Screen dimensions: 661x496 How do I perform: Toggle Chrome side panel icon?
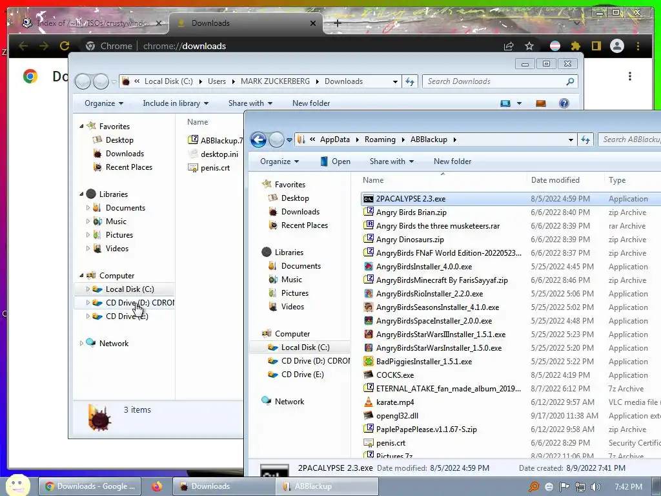click(596, 46)
